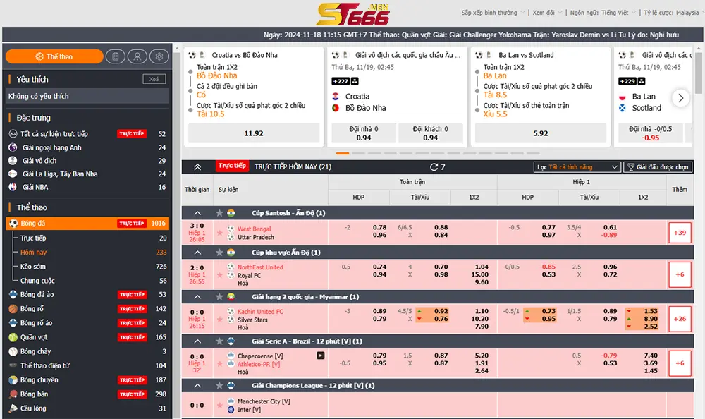This screenshot has width=705, height=419.
Task: Star the Kachin United FC match
Action: (220, 320)
